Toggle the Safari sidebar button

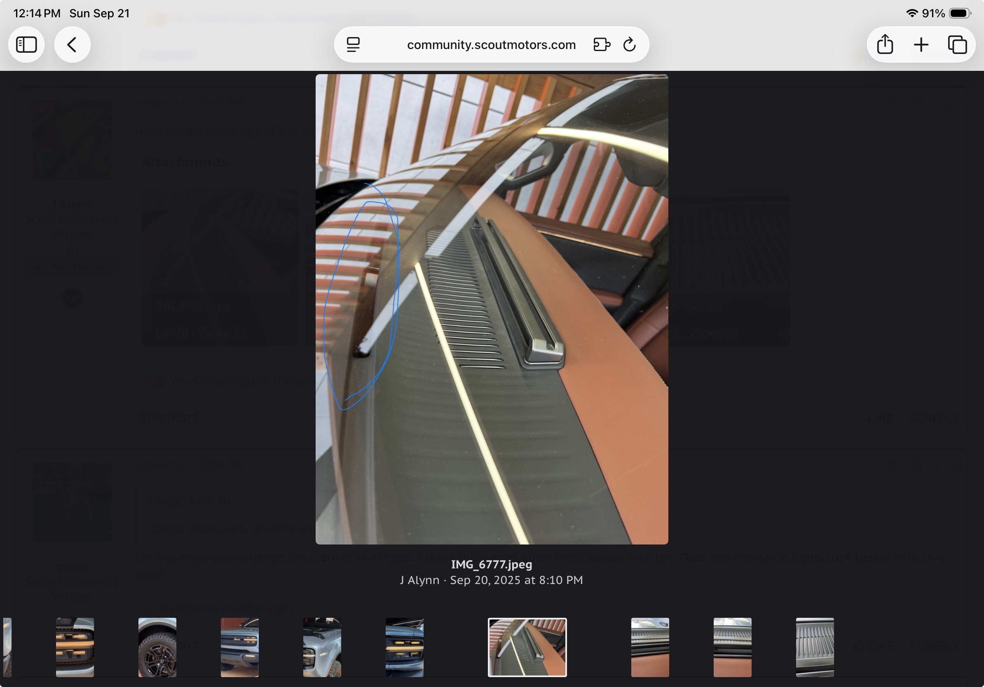(x=26, y=44)
